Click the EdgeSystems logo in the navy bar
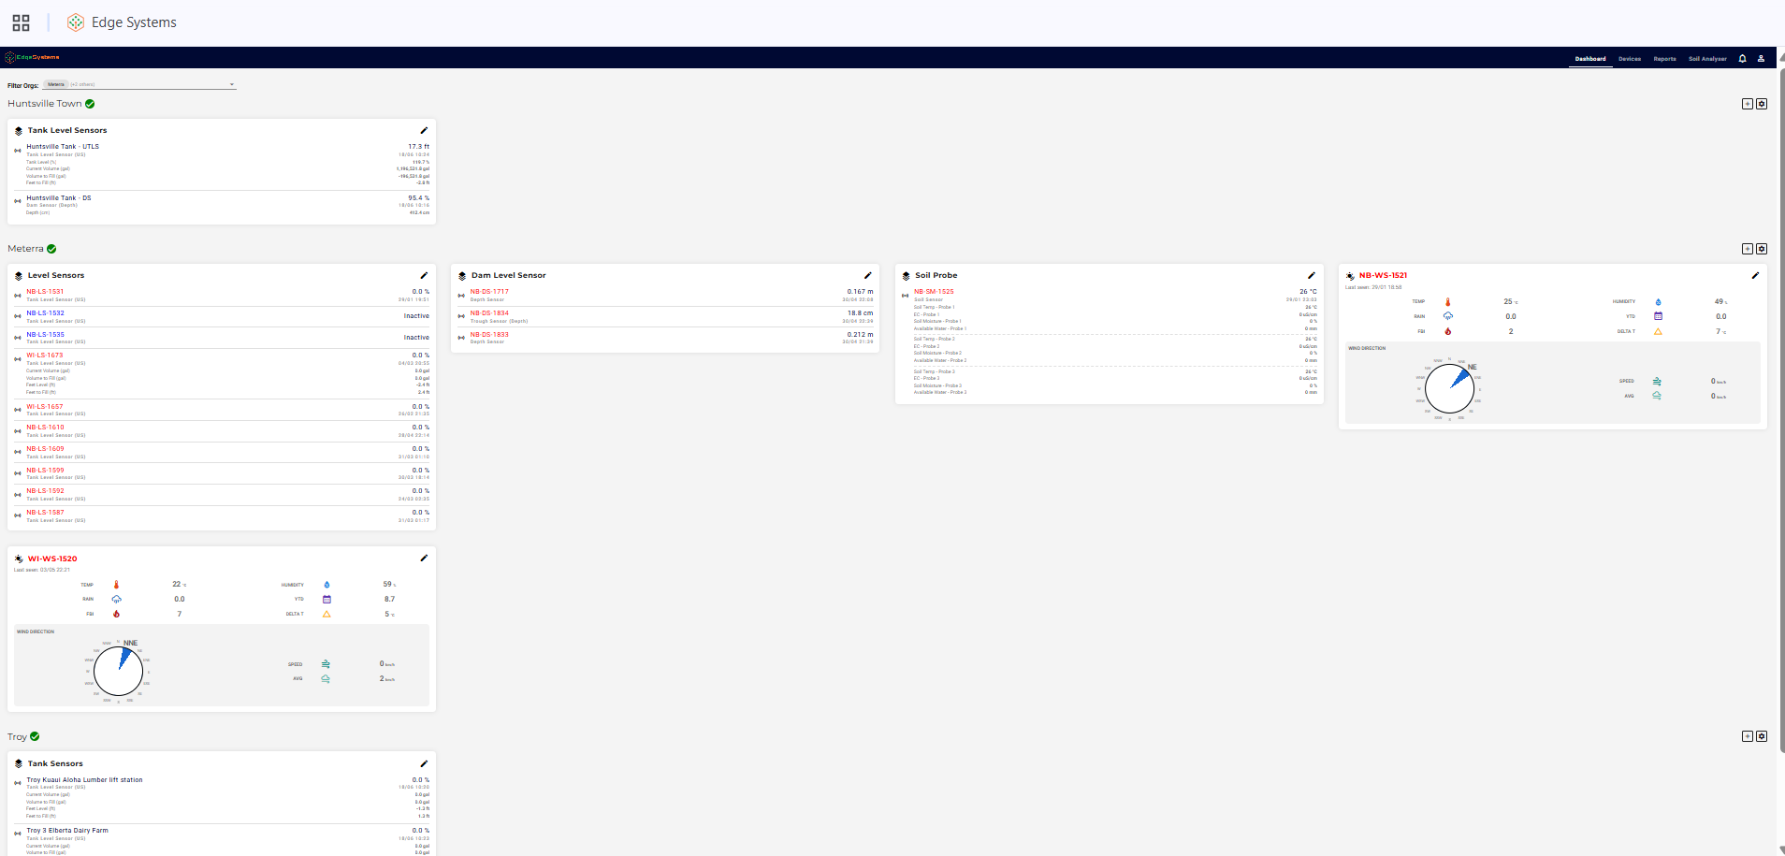Viewport: 1785px width, 856px height. (33, 57)
